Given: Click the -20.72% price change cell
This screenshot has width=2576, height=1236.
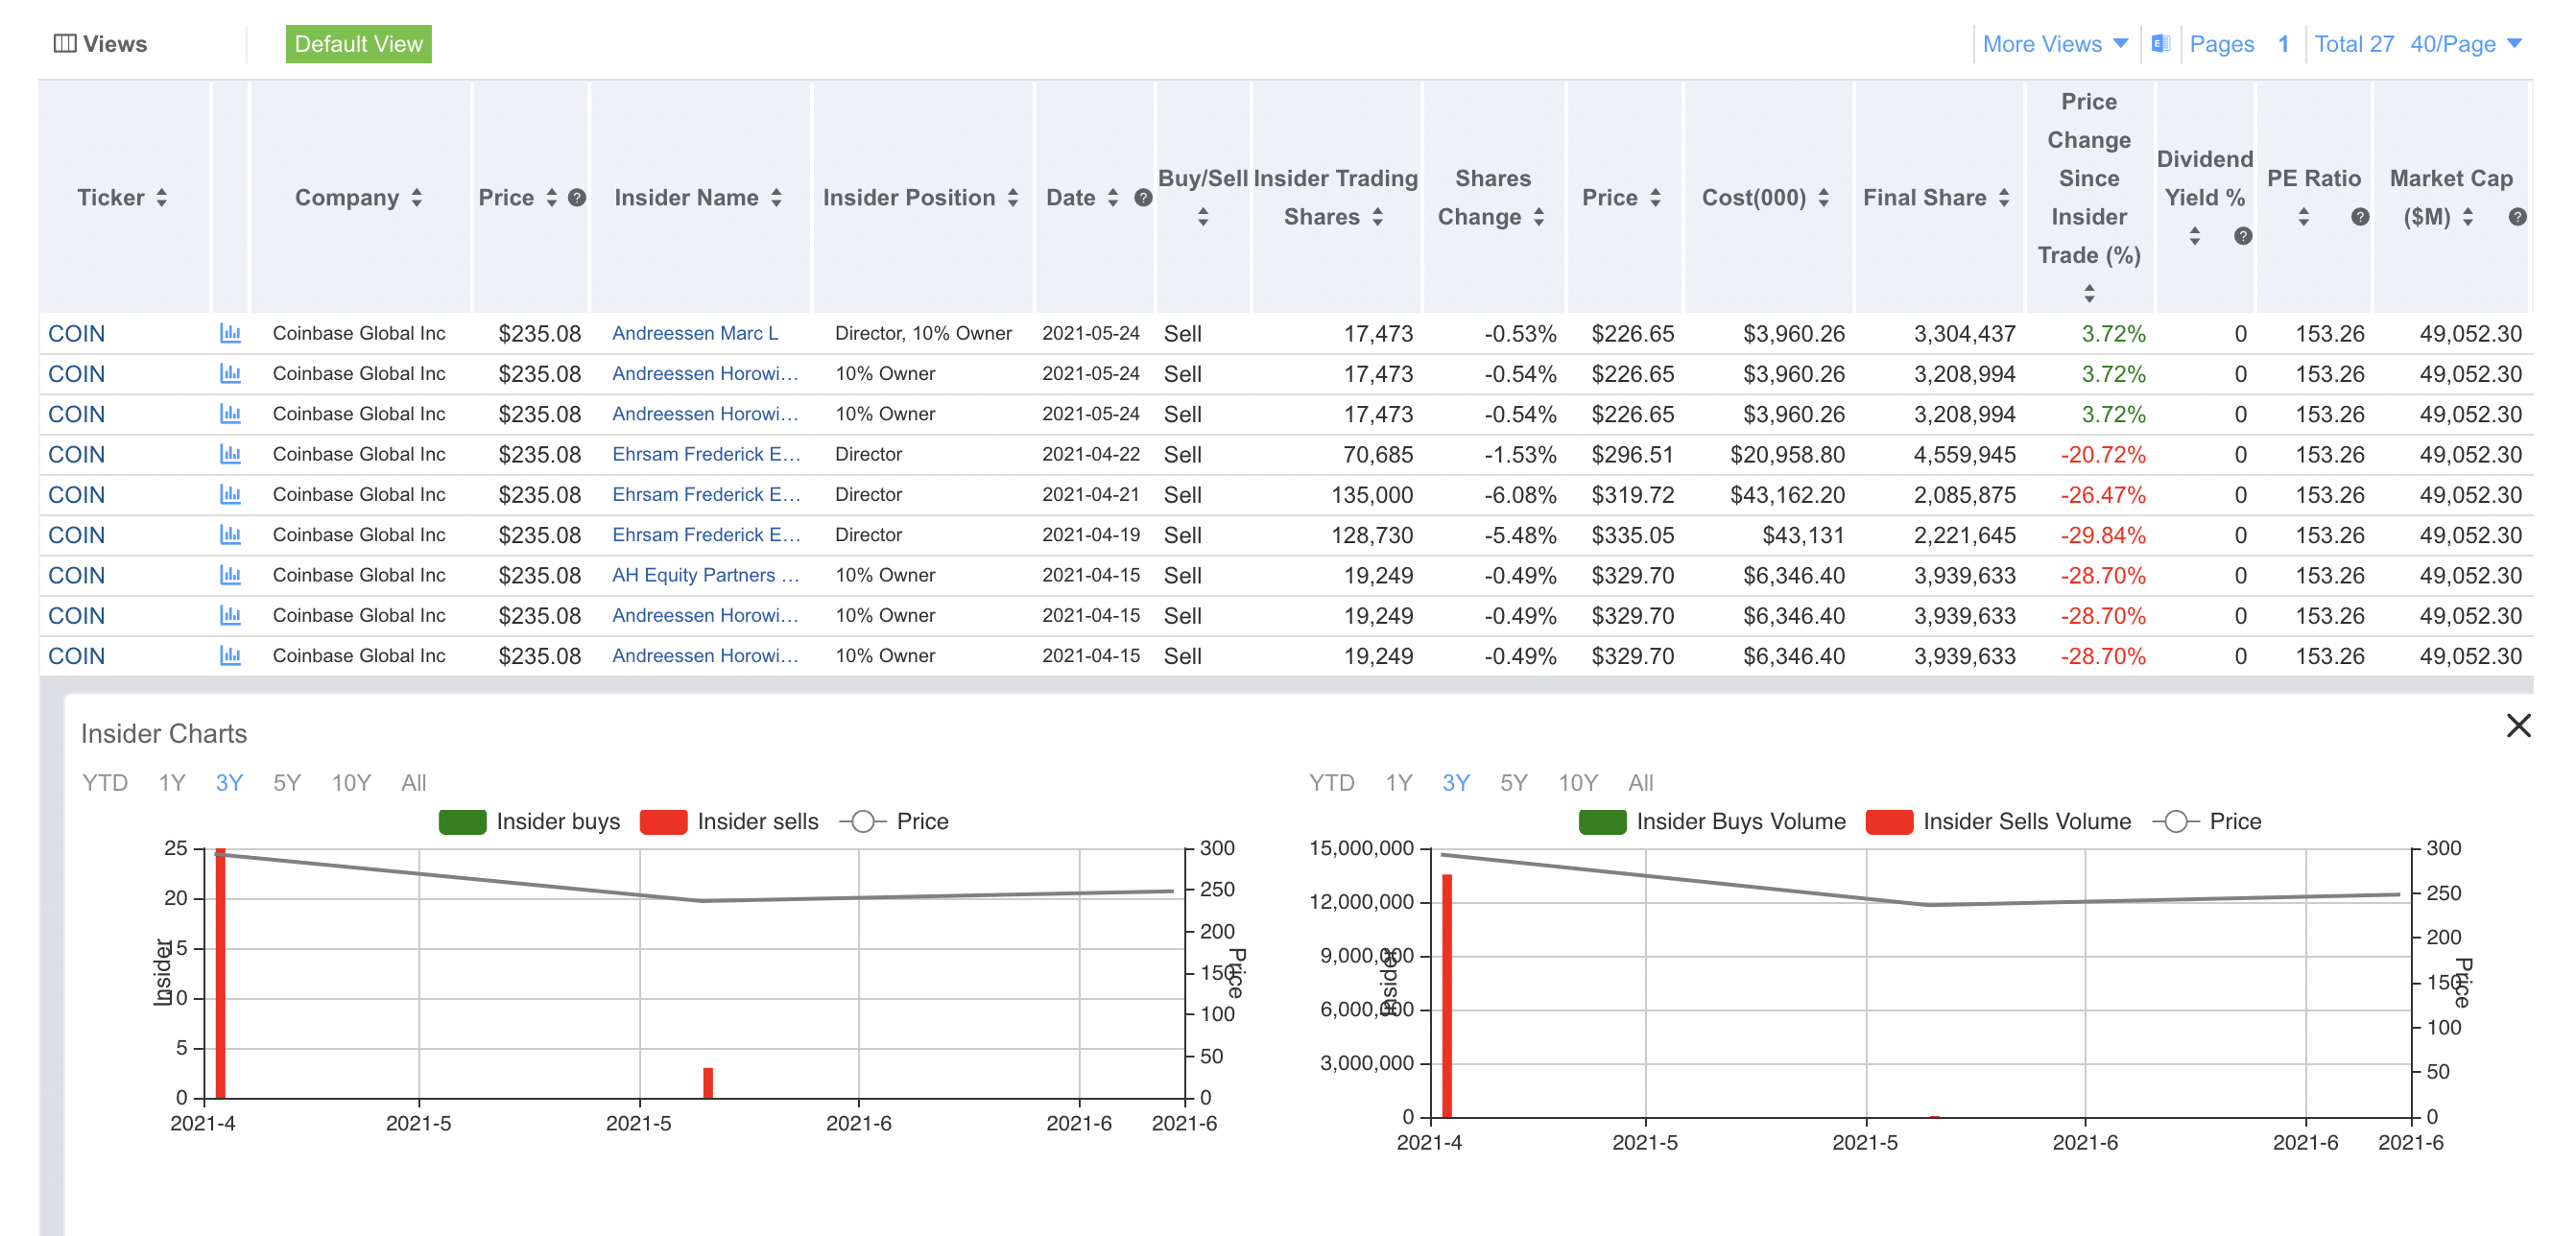Looking at the screenshot, I should (x=2102, y=454).
